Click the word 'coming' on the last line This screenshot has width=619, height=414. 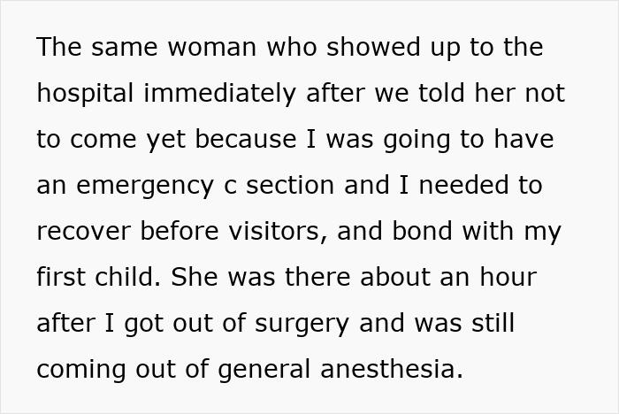pos(81,370)
